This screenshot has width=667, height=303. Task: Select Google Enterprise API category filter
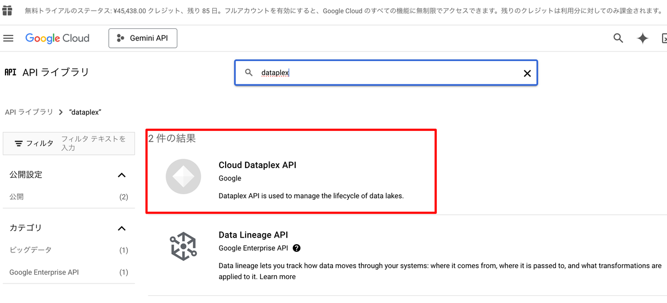pos(69,272)
